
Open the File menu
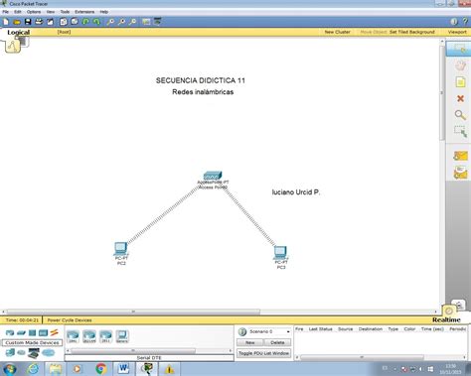(6, 12)
